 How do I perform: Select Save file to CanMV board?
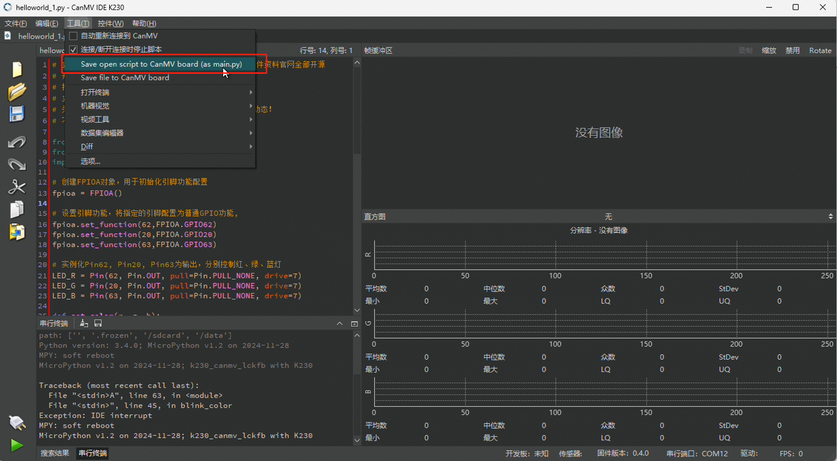[x=161, y=78]
